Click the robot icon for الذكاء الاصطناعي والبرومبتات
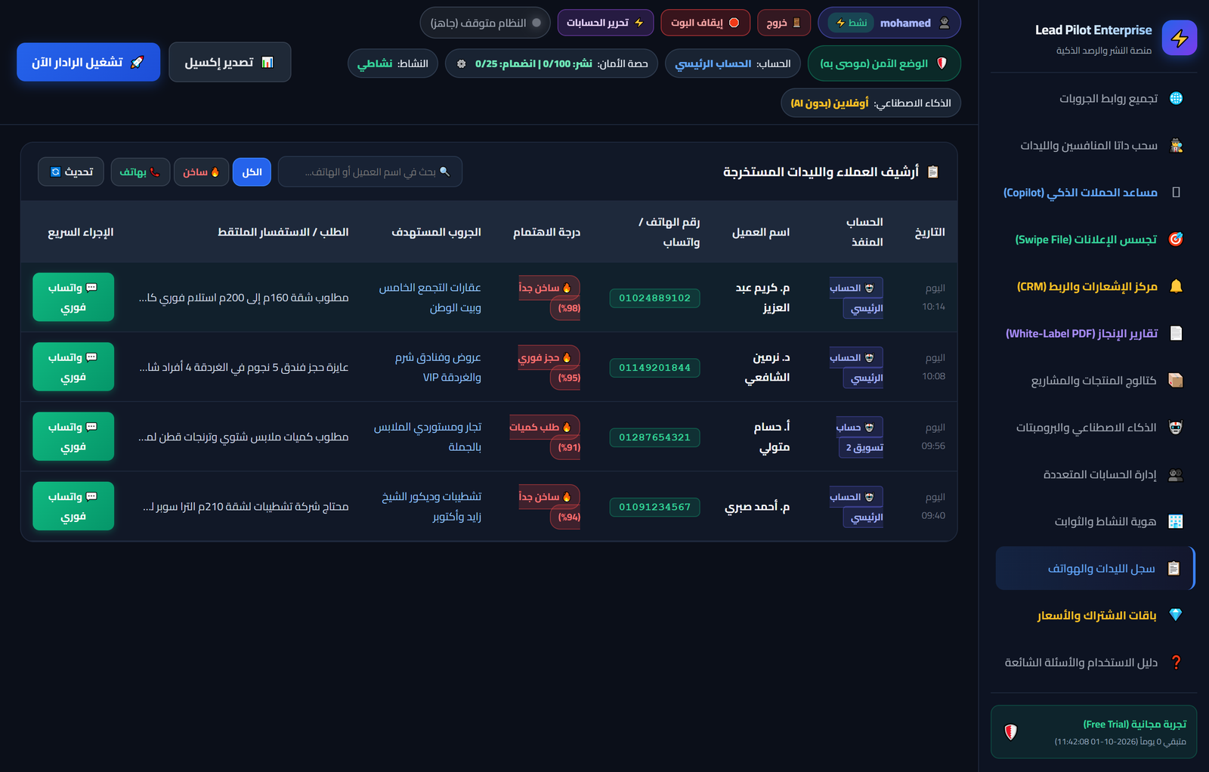1209x772 pixels. point(1176,428)
